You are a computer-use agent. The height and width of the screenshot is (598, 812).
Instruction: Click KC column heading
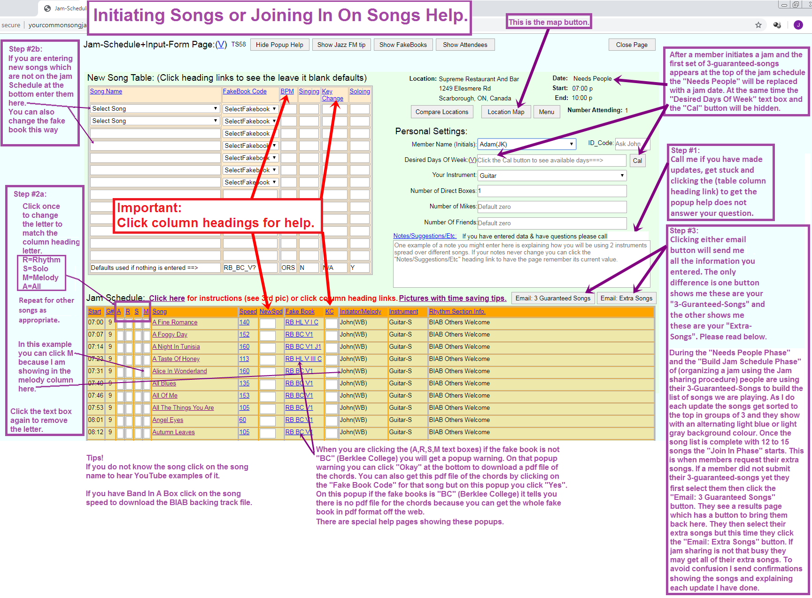click(330, 312)
